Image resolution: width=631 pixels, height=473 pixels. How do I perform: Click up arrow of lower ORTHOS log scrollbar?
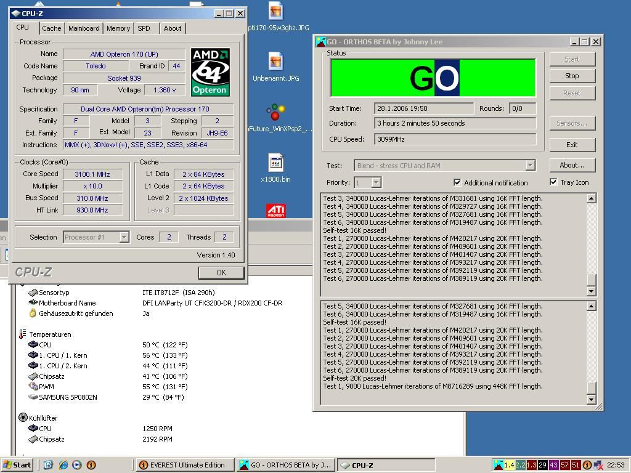coord(591,306)
